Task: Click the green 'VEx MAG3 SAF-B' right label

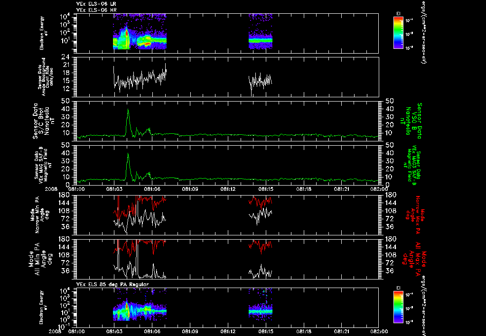Action: tap(413, 165)
